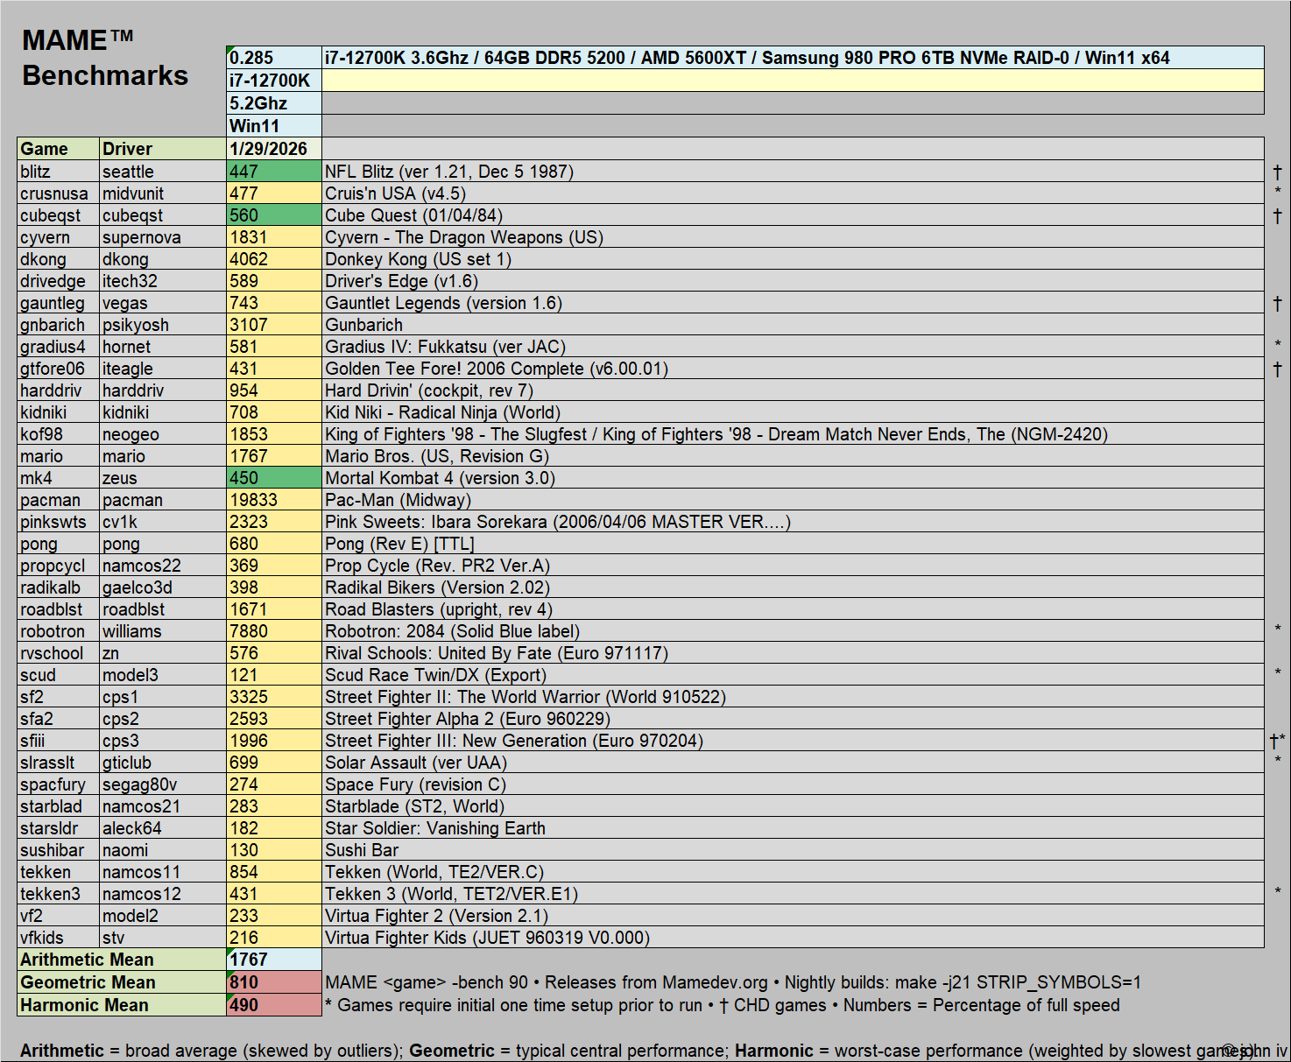Screen dimensions: 1291x1062
Task: Click the asterisk marker beside Cruis'n USA
Action: point(1278,192)
